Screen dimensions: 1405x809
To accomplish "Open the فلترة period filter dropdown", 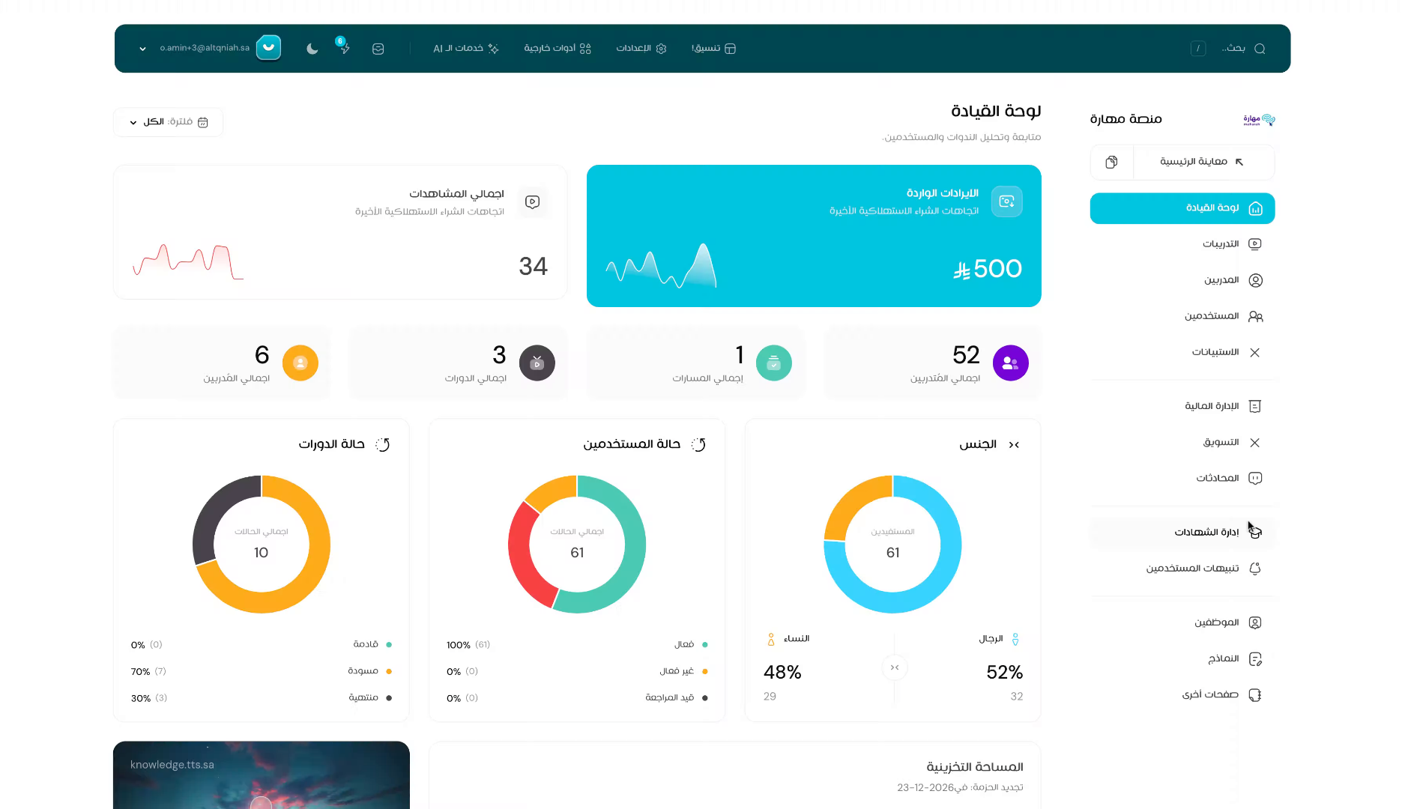I will [169, 122].
